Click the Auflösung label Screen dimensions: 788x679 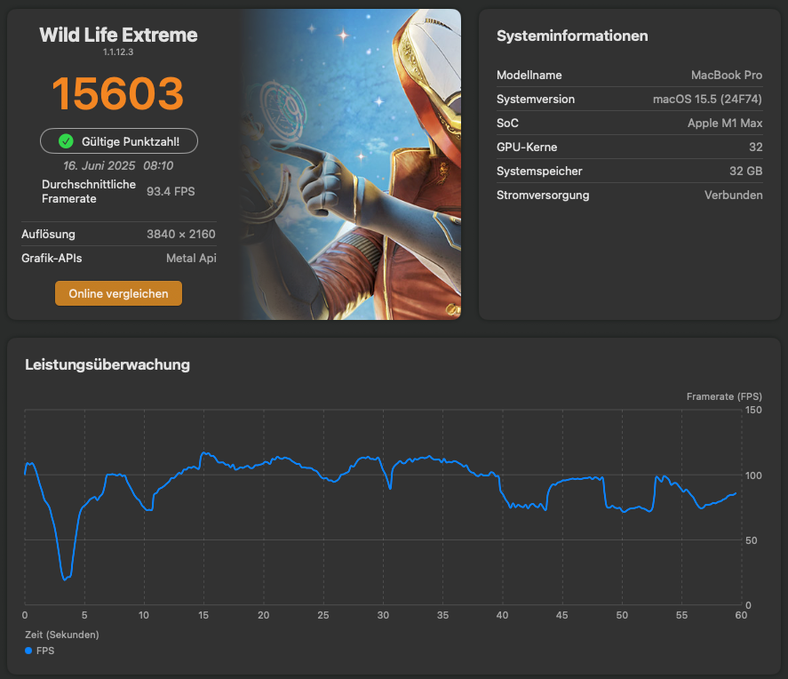pyautogui.click(x=48, y=235)
